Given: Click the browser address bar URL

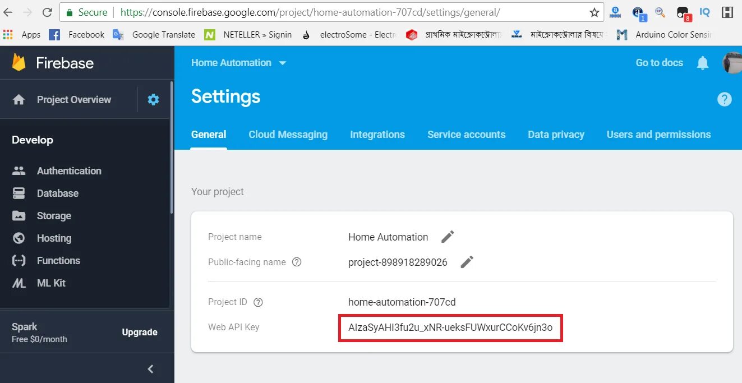Looking at the screenshot, I should coord(310,12).
